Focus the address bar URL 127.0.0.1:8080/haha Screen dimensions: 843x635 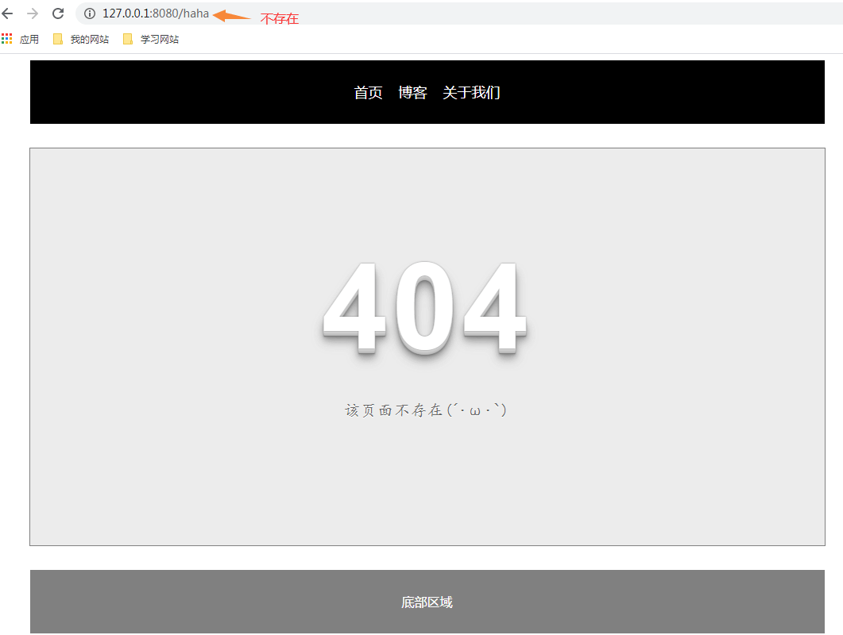click(x=156, y=13)
